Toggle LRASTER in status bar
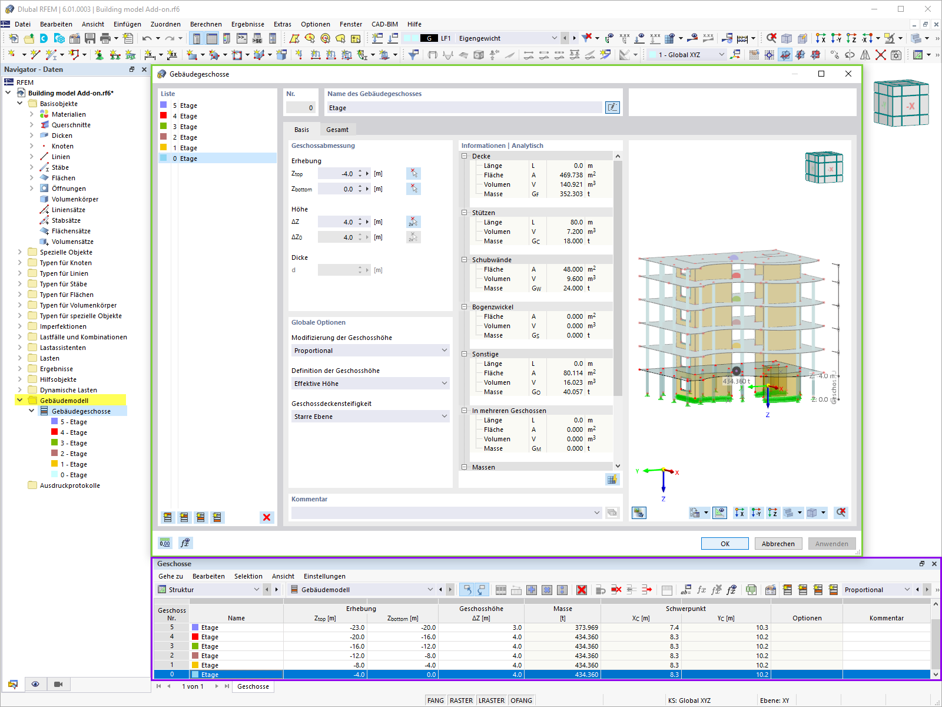The width and height of the screenshot is (942, 707). tap(492, 701)
